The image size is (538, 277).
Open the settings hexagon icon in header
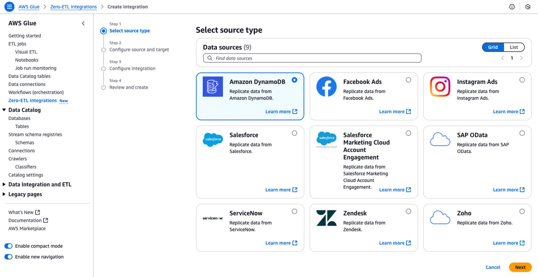pyautogui.click(x=528, y=7)
